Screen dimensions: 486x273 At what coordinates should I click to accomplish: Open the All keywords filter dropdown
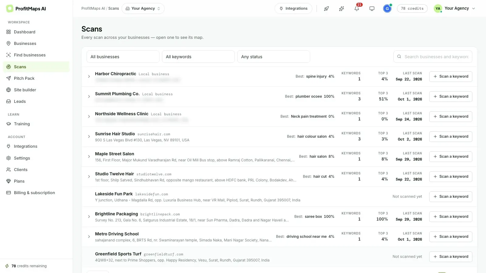(x=198, y=57)
